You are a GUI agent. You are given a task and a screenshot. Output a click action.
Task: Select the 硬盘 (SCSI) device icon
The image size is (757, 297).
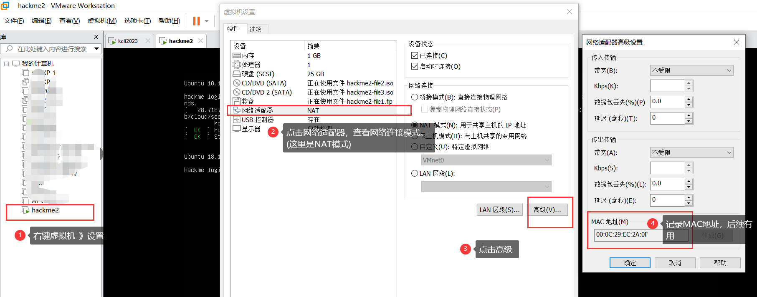tap(237, 74)
